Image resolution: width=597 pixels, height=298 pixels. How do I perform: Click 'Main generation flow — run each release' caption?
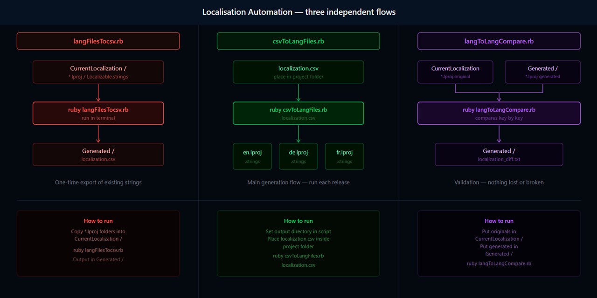[x=298, y=183]
